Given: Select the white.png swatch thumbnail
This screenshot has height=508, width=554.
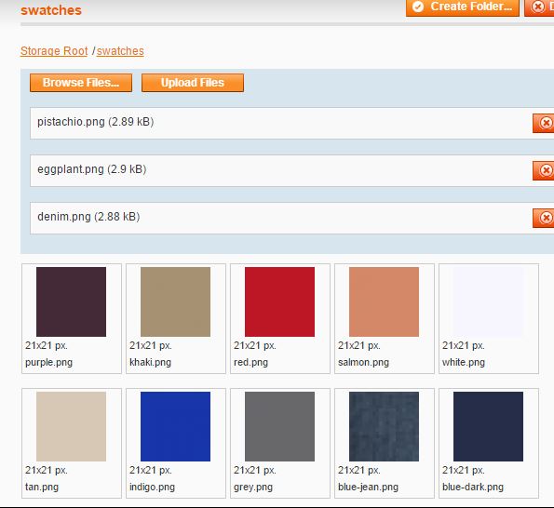Looking at the screenshot, I should click(488, 301).
